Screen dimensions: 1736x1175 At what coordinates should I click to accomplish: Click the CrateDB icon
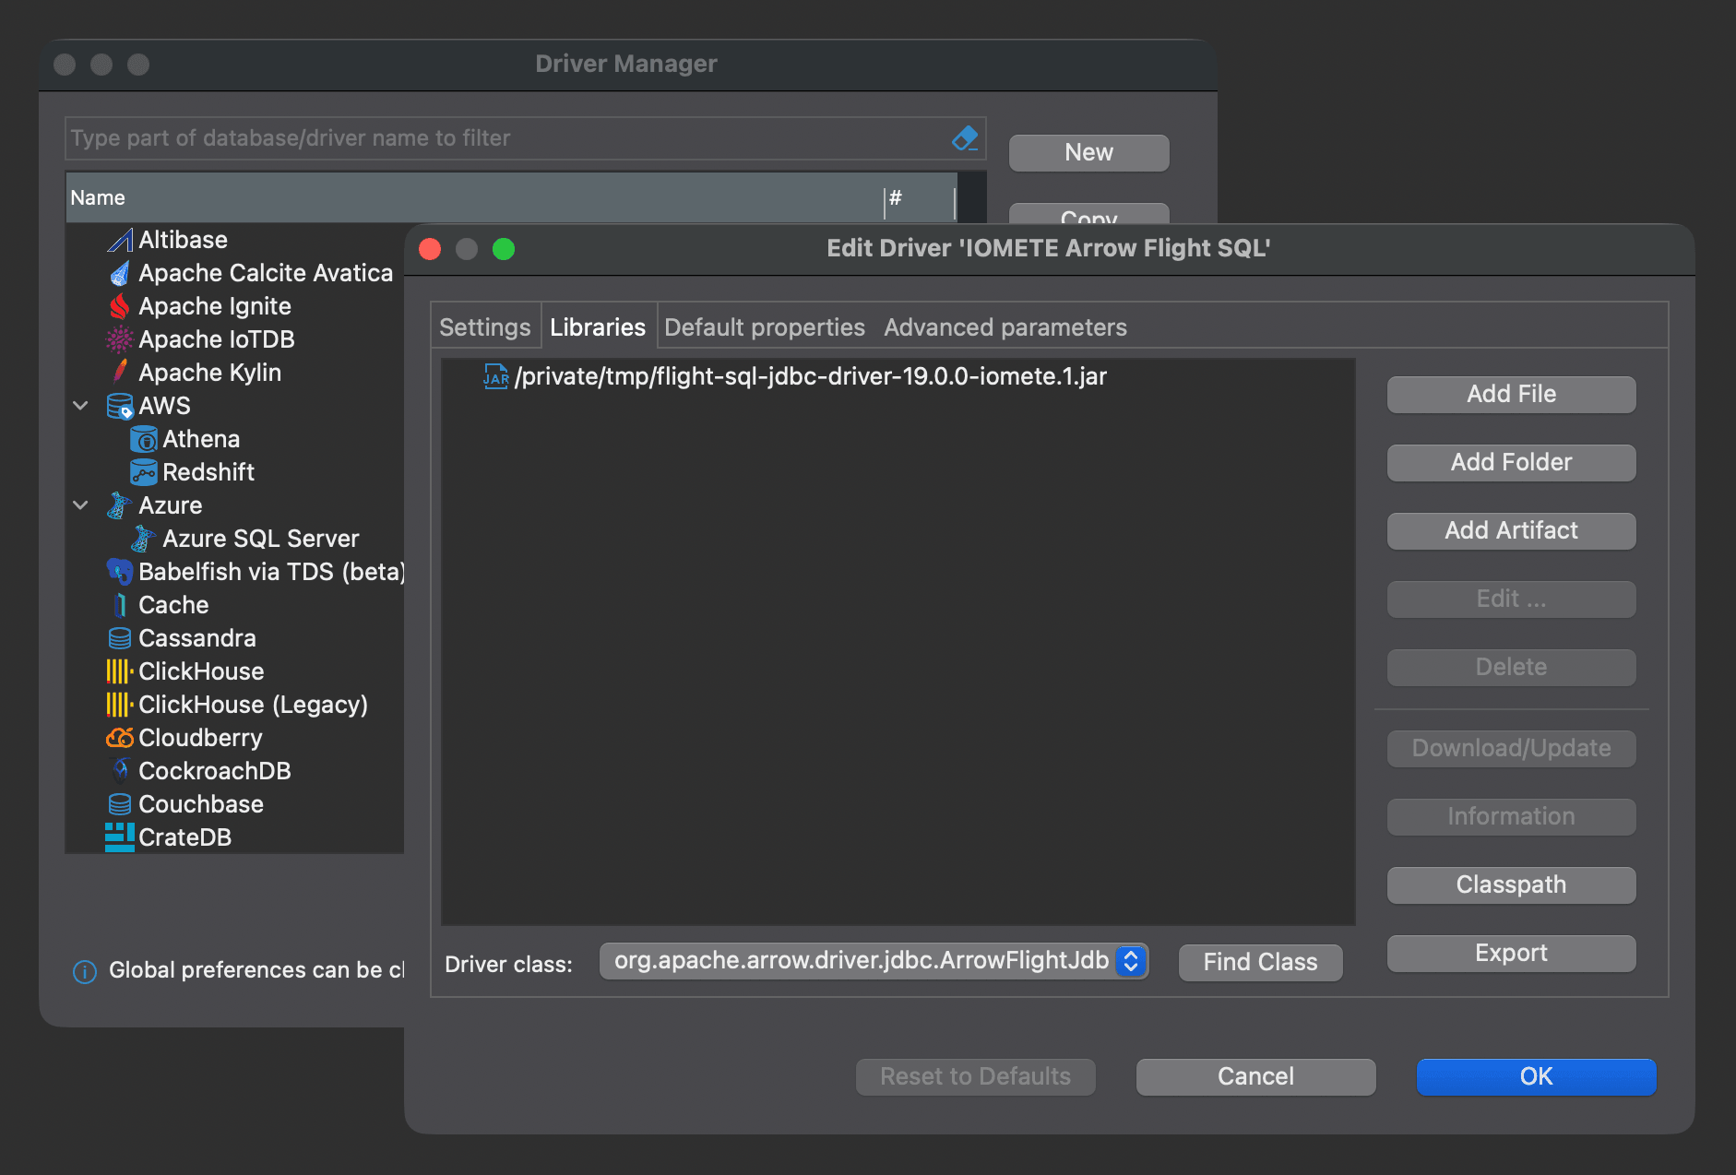pos(120,837)
